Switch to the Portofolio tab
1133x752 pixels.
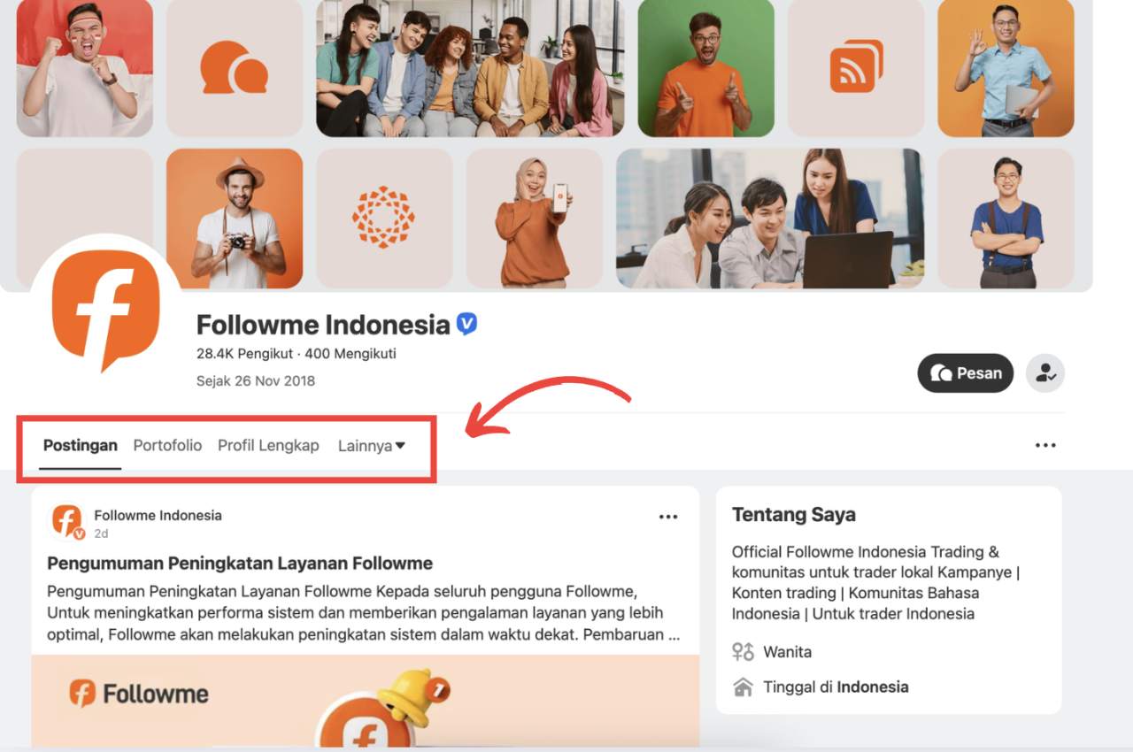166,445
